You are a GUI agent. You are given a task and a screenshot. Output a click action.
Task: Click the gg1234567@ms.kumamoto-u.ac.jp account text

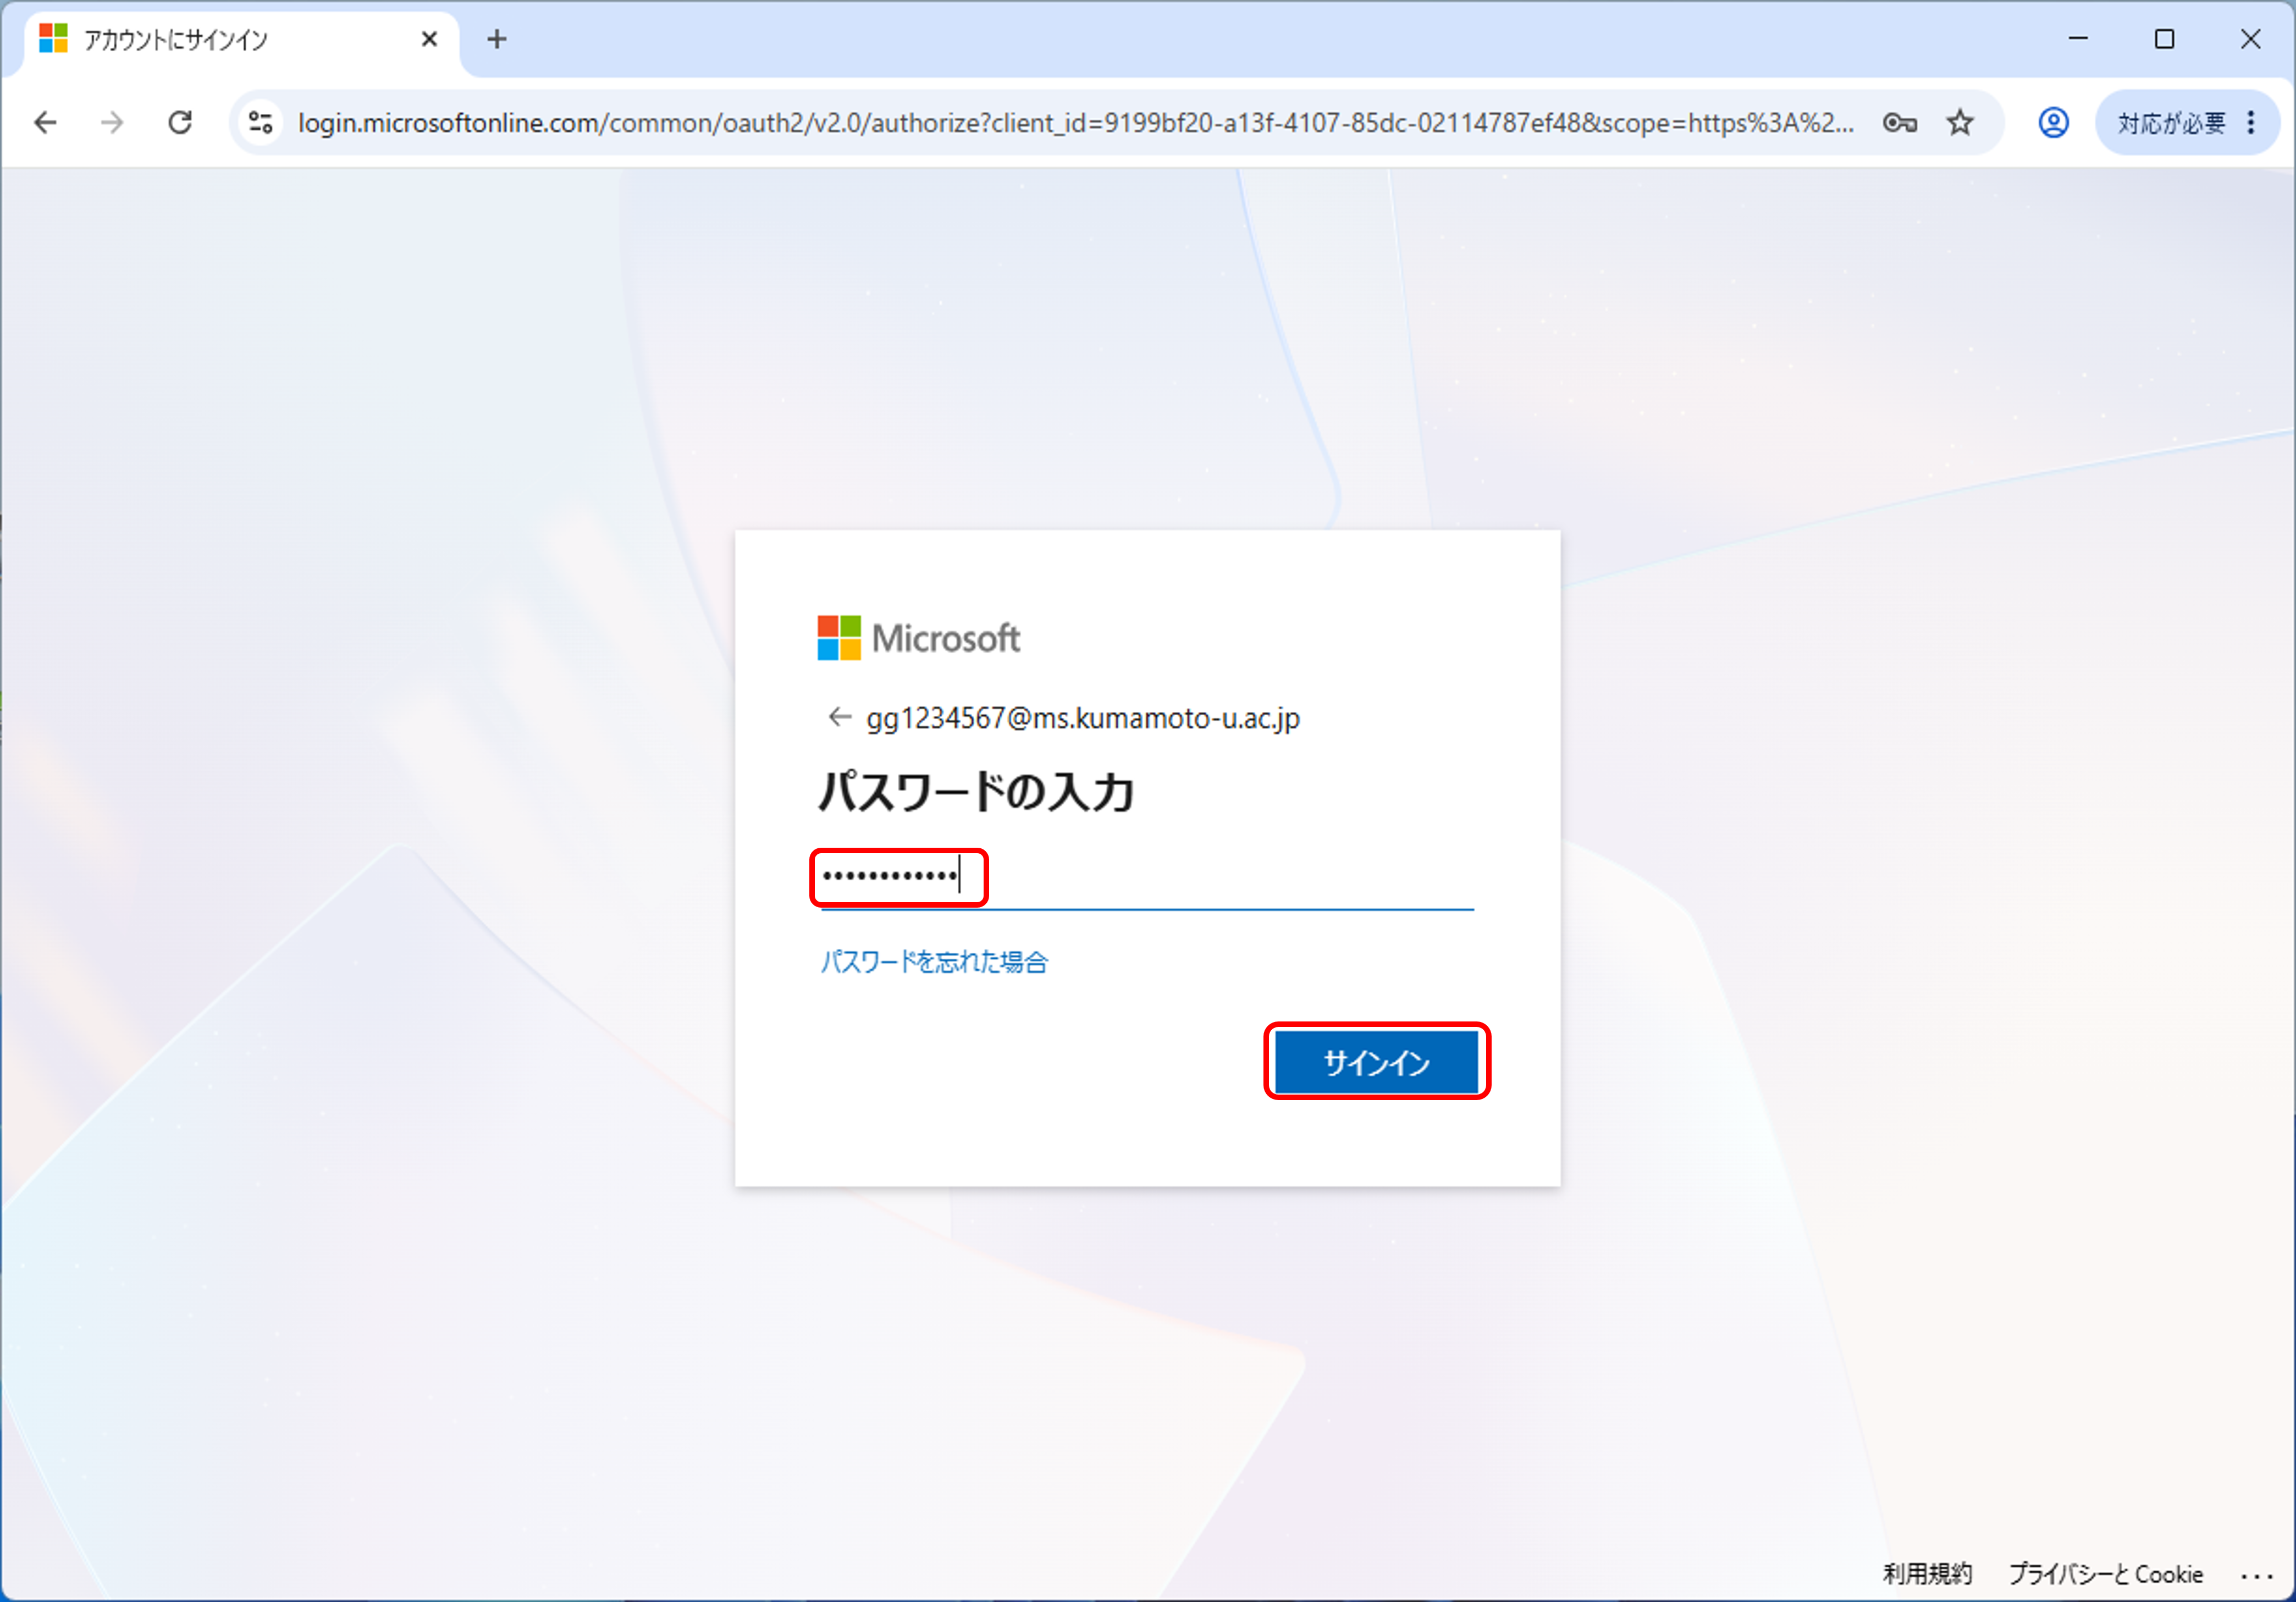pos(1083,718)
